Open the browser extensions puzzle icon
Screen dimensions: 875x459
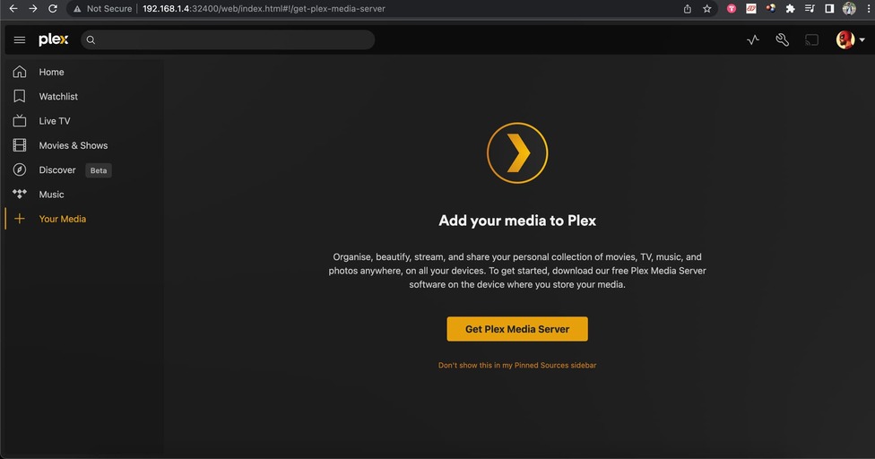[790, 8]
